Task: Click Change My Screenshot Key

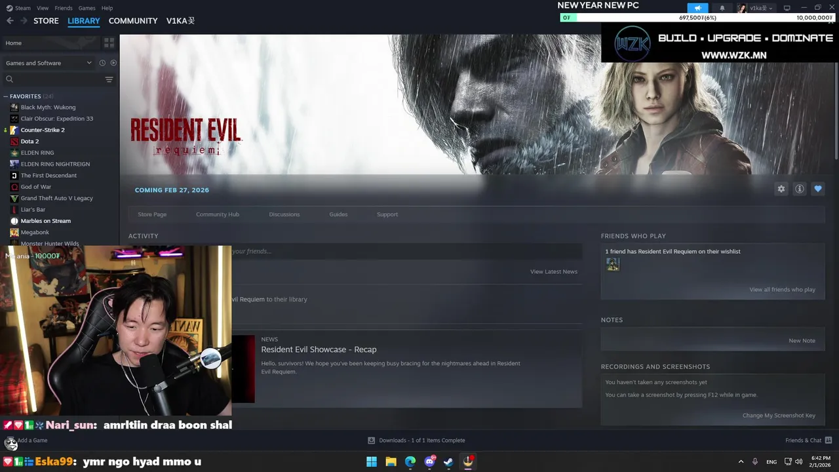Action: (x=779, y=416)
